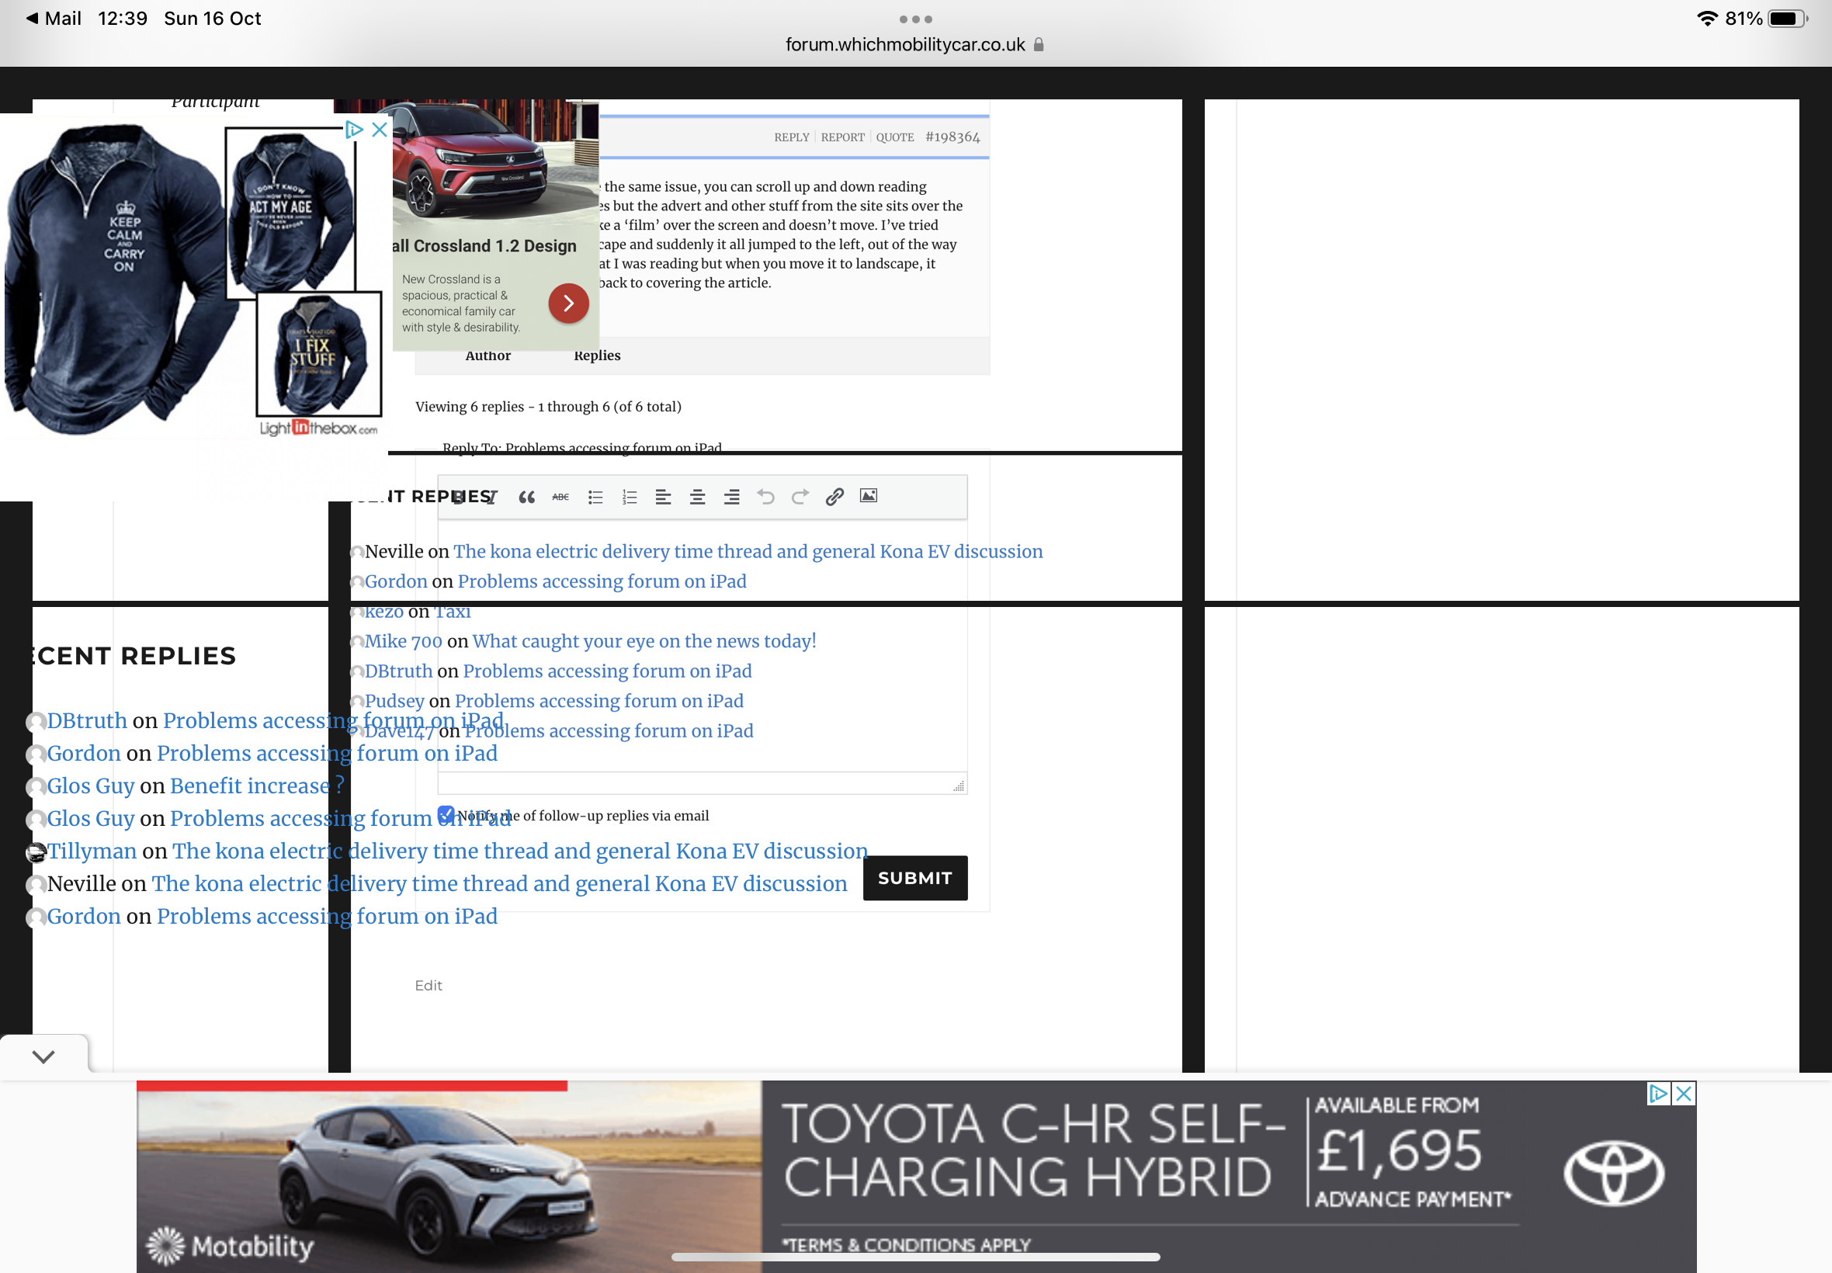This screenshot has height=1273, width=1832.
Task: Collapse the bottom ad with chevron
Action: [44, 1056]
